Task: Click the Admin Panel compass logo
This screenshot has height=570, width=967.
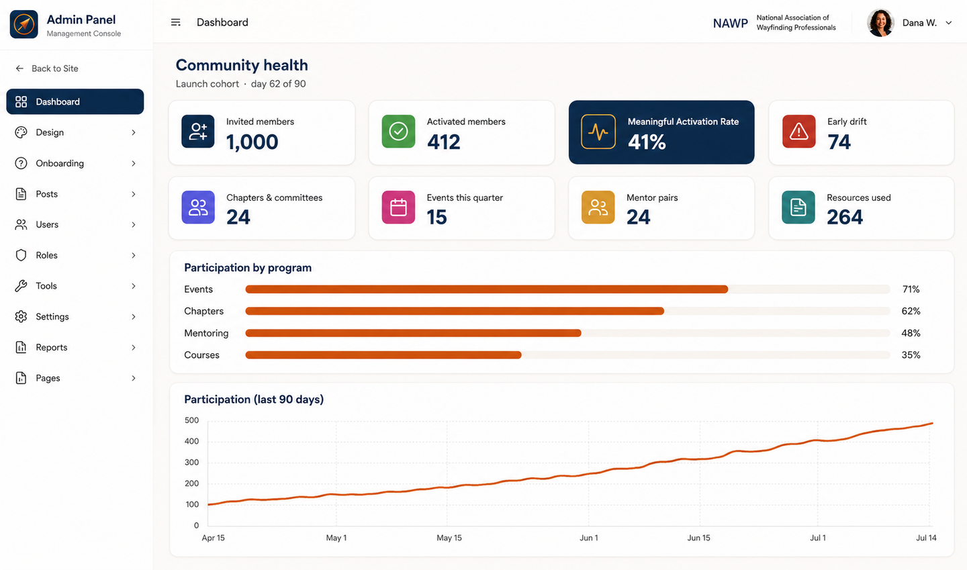Action: coord(24,24)
